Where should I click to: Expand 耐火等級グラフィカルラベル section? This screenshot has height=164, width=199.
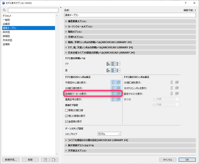coord(130,145)
